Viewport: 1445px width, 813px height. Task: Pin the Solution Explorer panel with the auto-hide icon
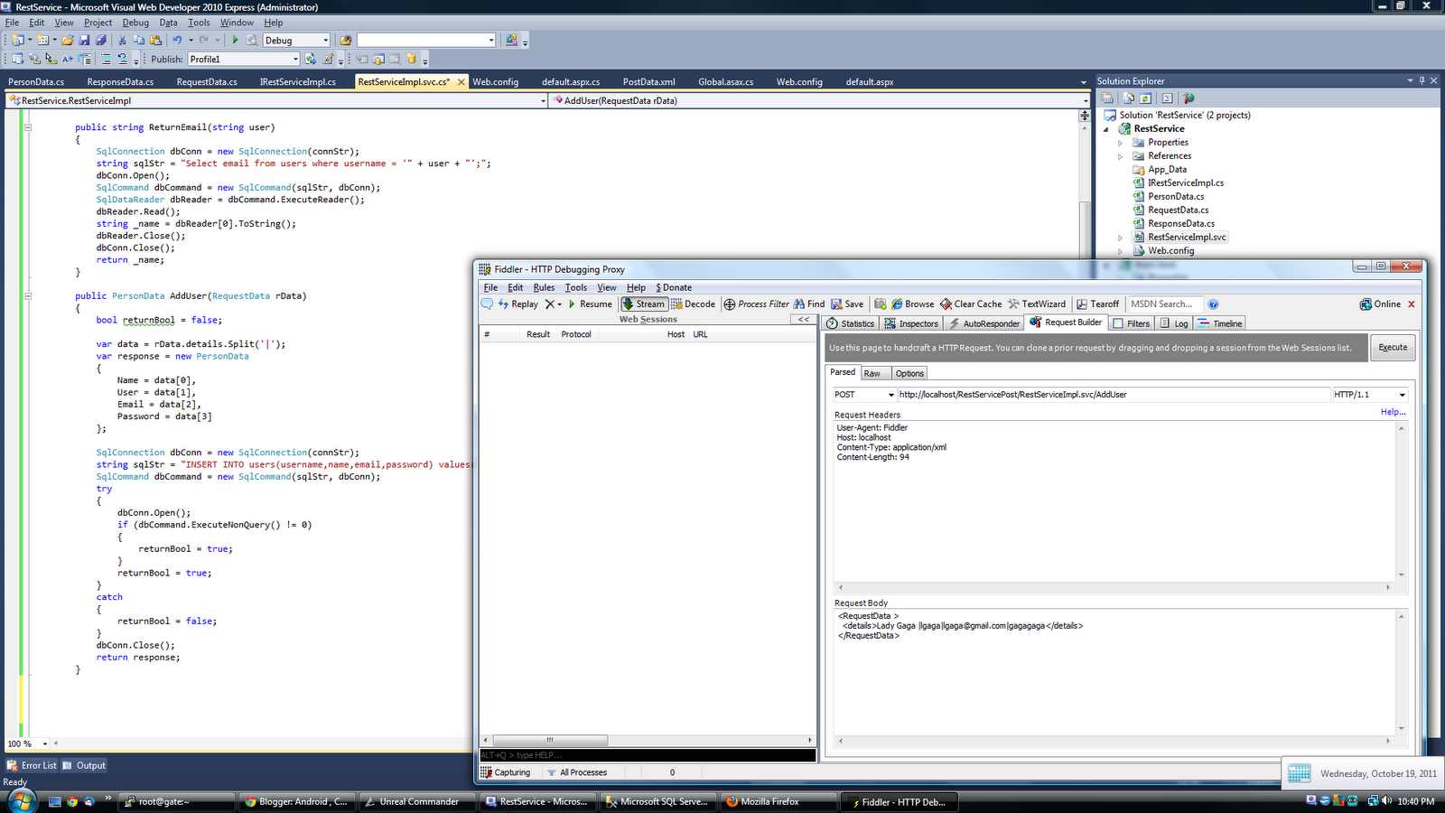[x=1422, y=80]
